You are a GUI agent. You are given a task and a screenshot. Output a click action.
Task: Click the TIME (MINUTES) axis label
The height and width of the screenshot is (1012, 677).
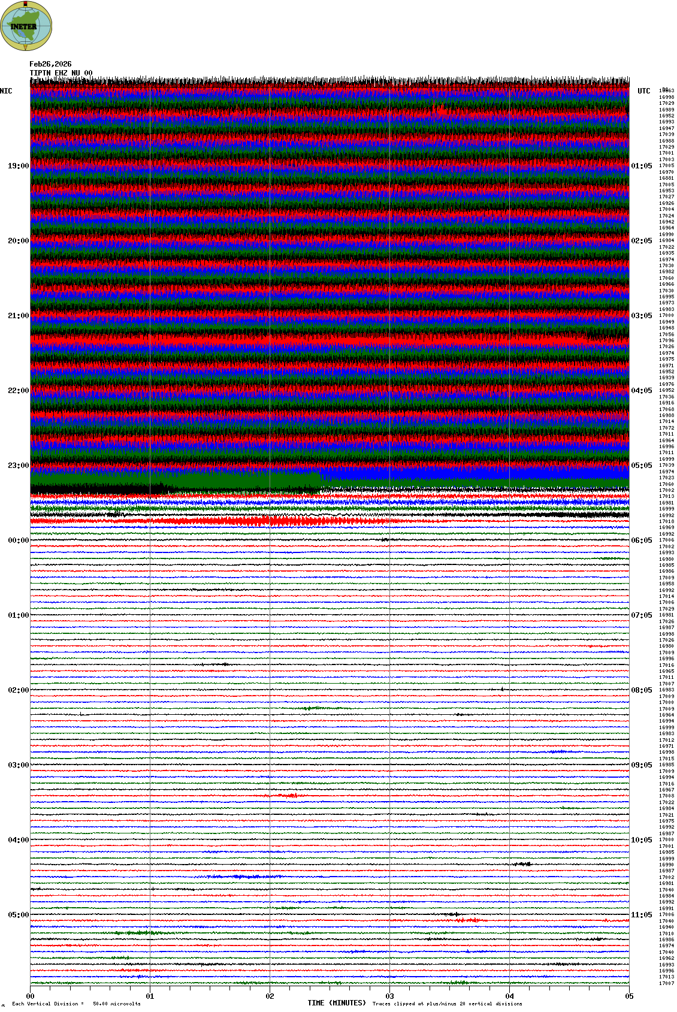(x=337, y=1003)
